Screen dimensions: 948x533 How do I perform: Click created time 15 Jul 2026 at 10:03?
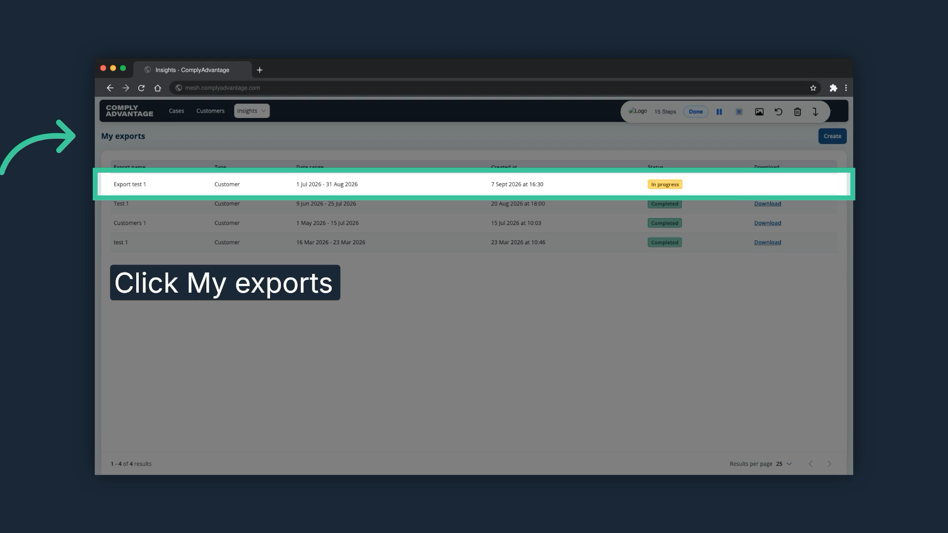click(516, 223)
